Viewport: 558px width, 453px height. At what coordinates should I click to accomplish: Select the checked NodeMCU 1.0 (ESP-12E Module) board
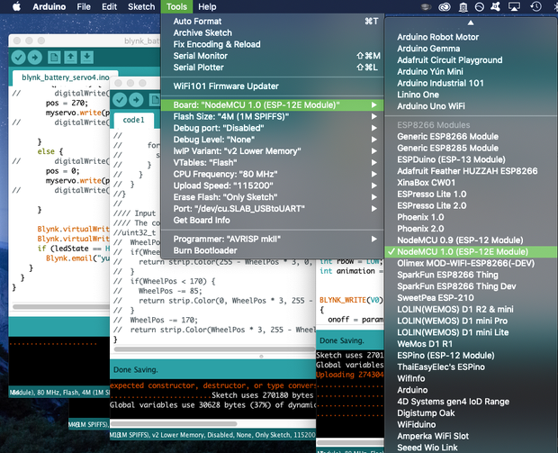click(x=471, y=252)
